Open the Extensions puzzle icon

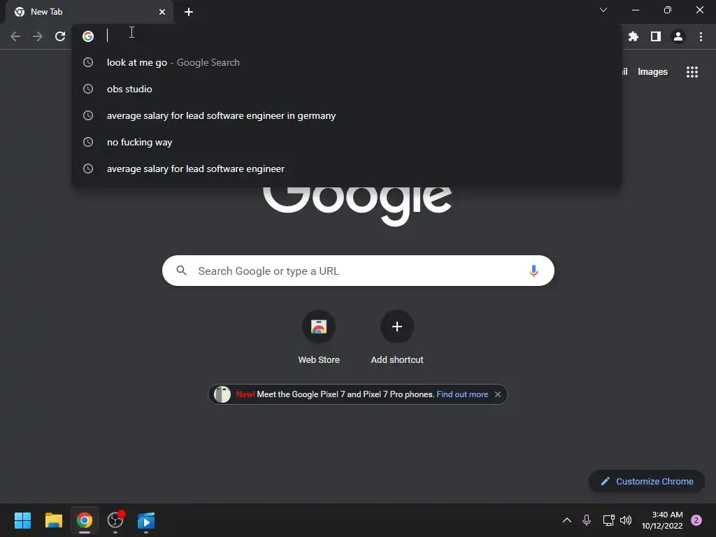click(633, 36)
